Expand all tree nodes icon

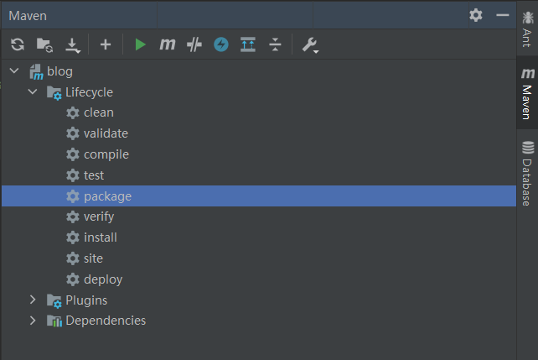click(248, 44)
